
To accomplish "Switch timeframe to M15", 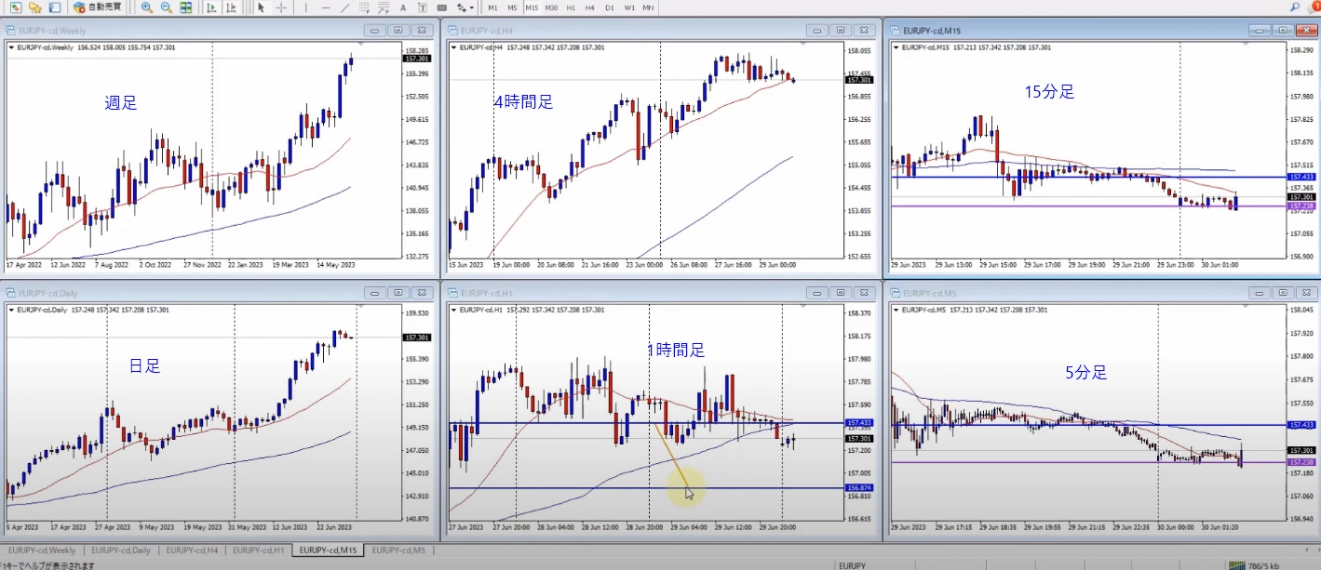I will coord(532,7).
